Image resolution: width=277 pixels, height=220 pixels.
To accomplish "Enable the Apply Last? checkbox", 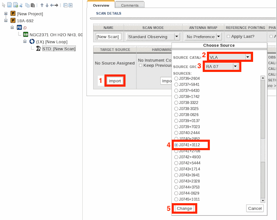I will coord(229,37).
